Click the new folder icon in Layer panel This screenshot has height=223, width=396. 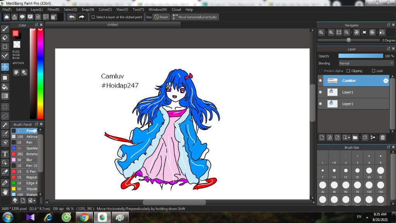(x=355, y=137)
